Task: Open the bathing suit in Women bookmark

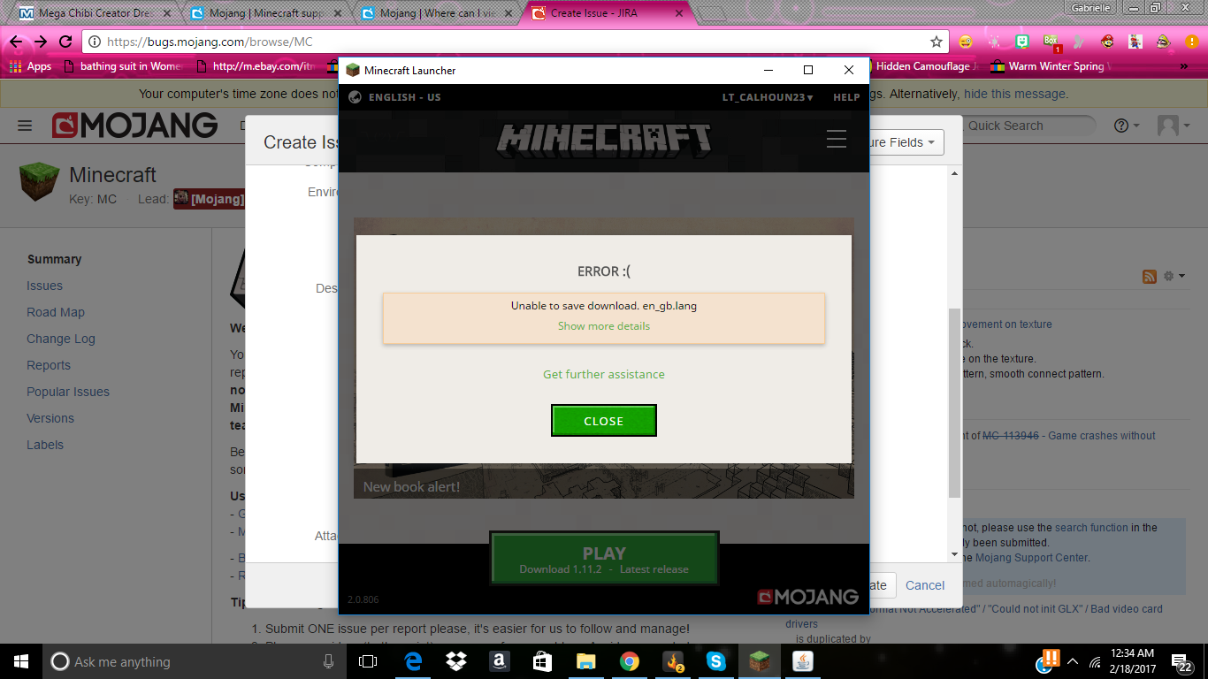Action: (x=122, y=66)
